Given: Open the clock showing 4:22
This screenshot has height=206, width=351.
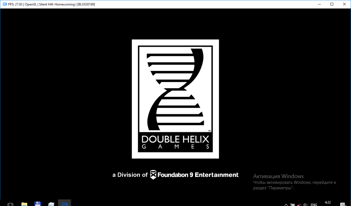Looking at the screenshot, I should (328, 202).
